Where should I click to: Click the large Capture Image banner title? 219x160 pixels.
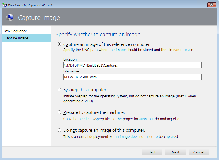pos(39,18)
